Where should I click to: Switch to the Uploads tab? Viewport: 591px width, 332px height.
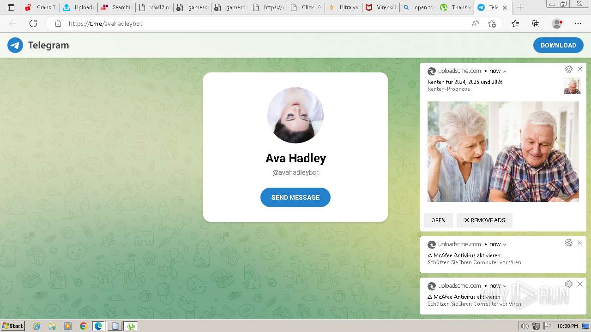pyautogui.click(x=78, y=7)
